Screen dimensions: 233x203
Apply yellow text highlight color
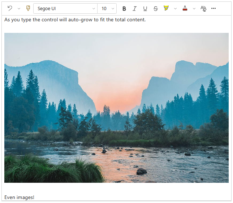point(166,8)
